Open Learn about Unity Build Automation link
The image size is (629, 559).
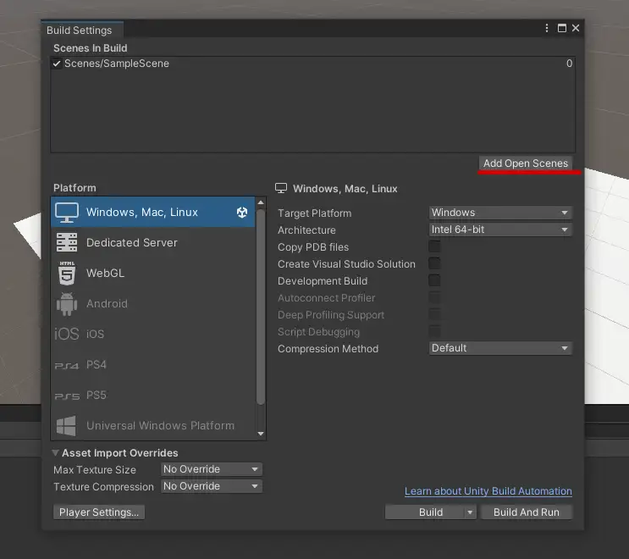point(488,490)
